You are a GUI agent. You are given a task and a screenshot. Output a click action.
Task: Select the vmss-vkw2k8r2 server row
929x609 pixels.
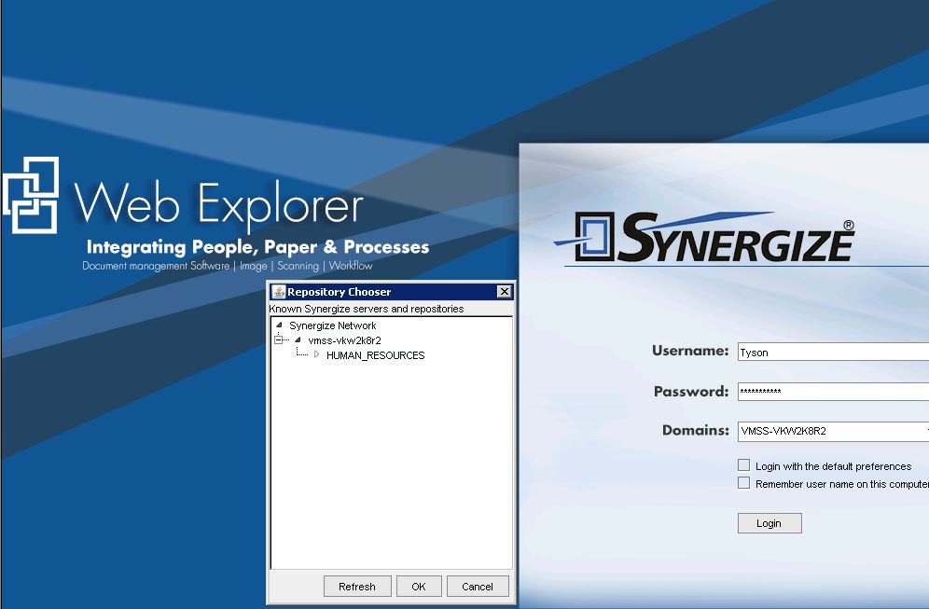point(344,340)
